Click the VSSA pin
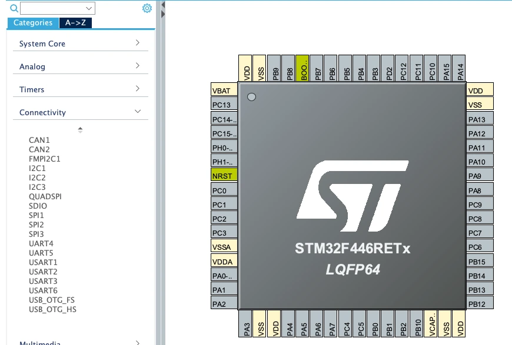 [x=224, y=247]
